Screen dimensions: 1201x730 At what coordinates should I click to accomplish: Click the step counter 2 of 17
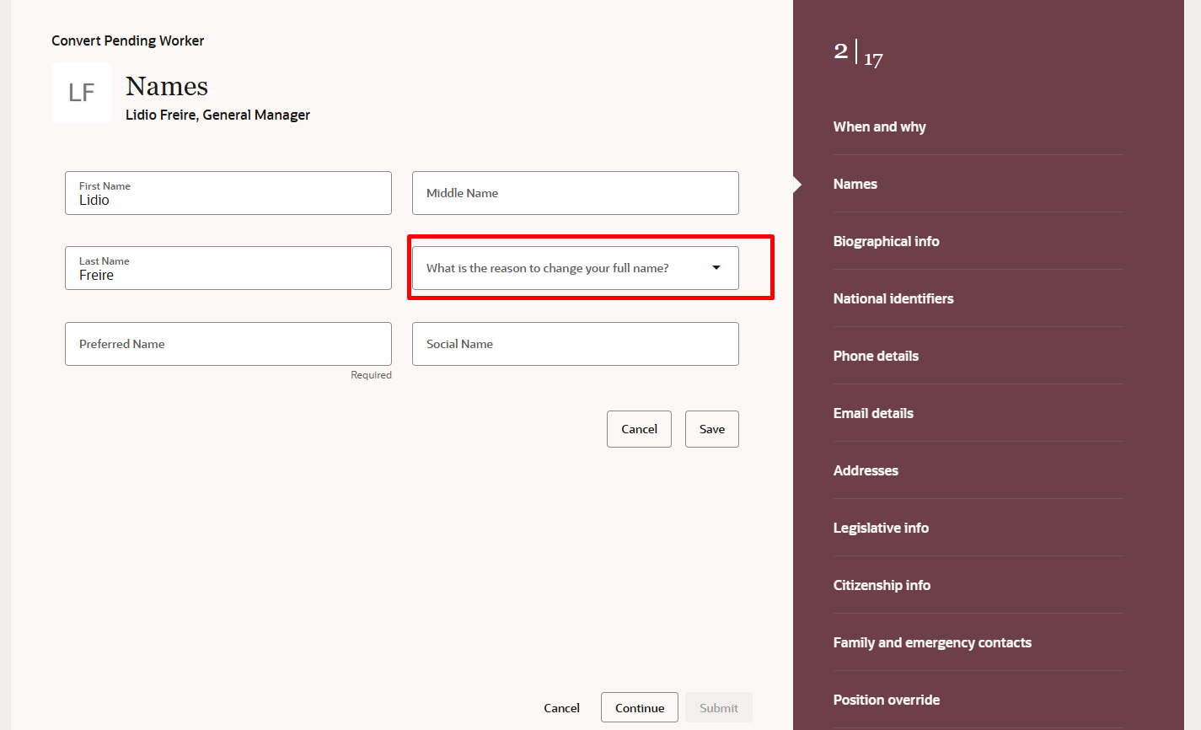point(858,54)
